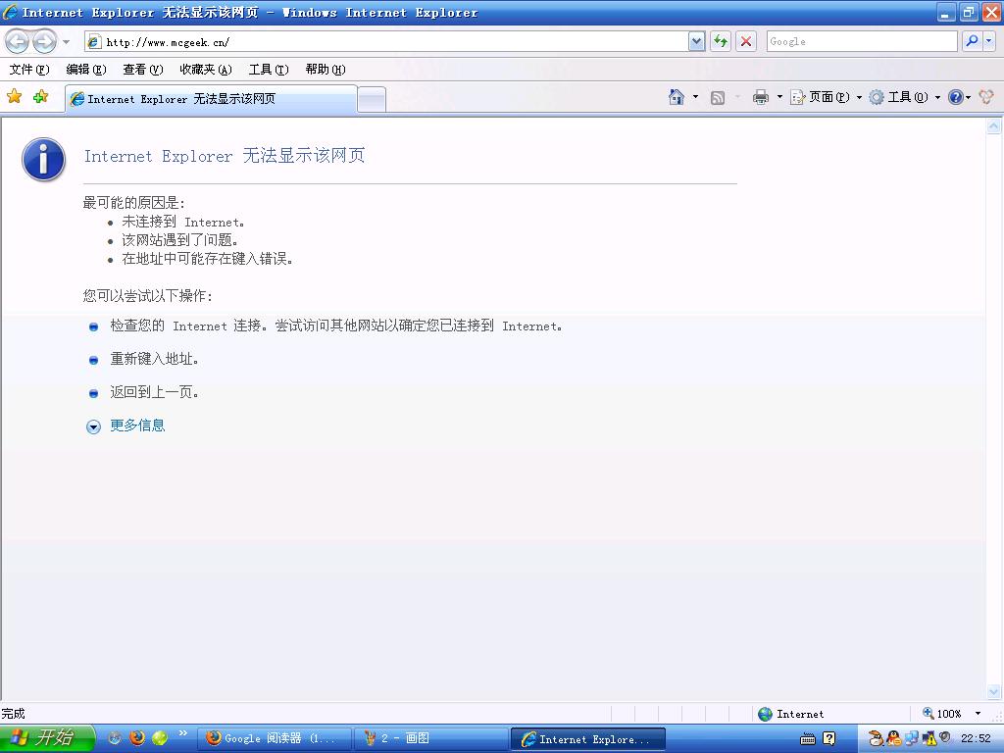The width and height of the screenshot is (1004, 753).
Task: Click the QQ penguin tray icon
Action: [894, 738]
